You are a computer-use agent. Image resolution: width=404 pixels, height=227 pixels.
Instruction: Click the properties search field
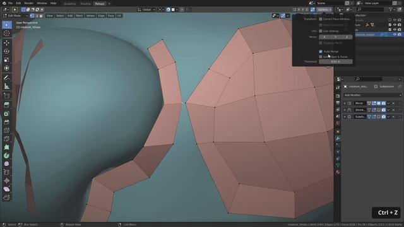point(369,79)
